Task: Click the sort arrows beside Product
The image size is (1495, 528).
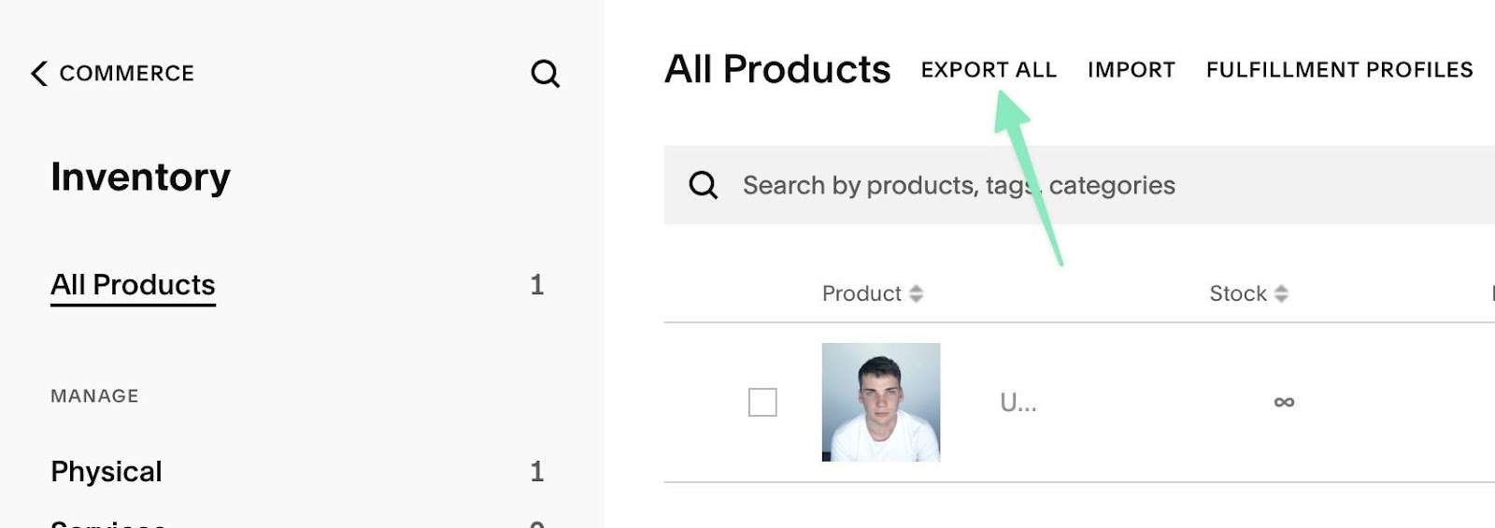Action: 917,293
